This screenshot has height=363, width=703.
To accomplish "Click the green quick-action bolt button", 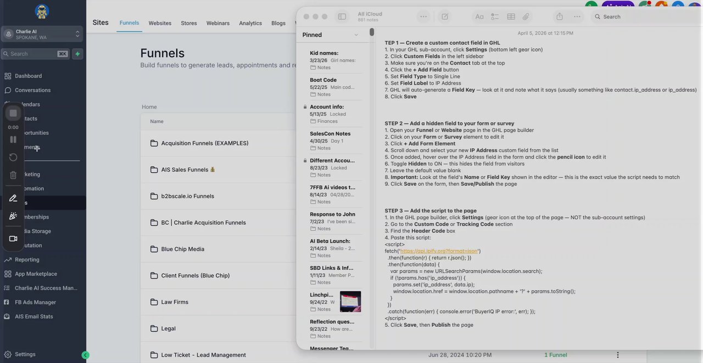I will (x=77, y=54).
